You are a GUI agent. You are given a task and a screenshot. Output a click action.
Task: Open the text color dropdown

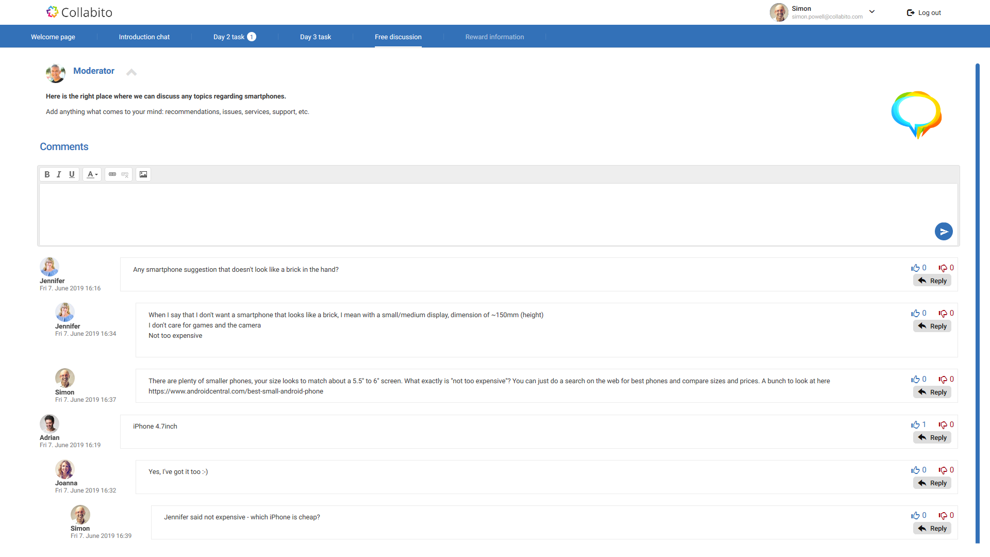point(92,174)
